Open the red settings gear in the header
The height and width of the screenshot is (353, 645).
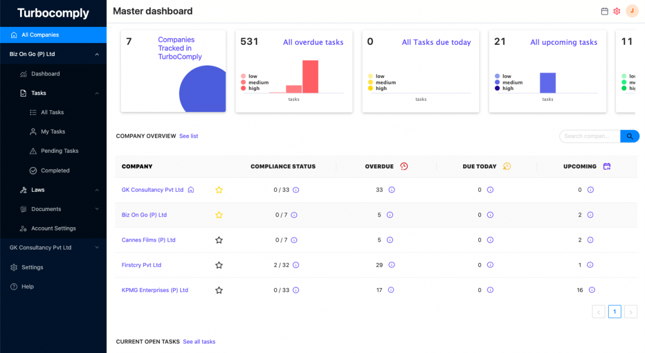click(616, 11)
